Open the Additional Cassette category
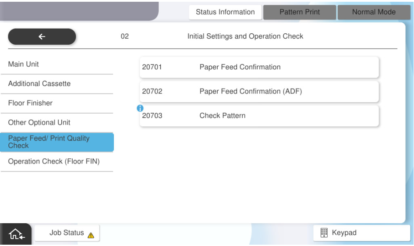The width and height of the screenshot is (414, 246). pyautogui.click(x=57, y=84)
